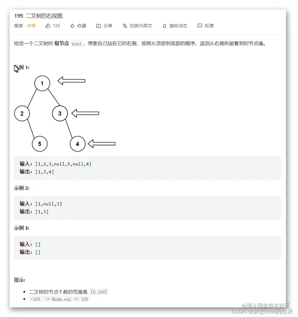Click the arrow pointing at node 1
Image resolution: width=298 pixels, height=317 pixels.
(71, 80)
